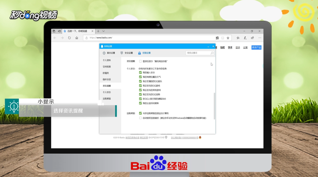Select 空间权限 in the sidebar
318x177 pixels.
pos(107,67)
